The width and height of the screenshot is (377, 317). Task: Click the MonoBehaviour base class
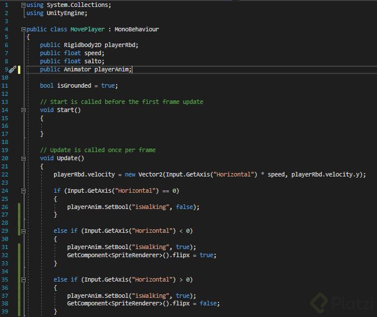coord(137,30)
